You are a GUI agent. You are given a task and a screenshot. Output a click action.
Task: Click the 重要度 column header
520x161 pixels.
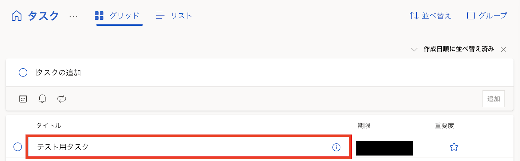[444, 126]
